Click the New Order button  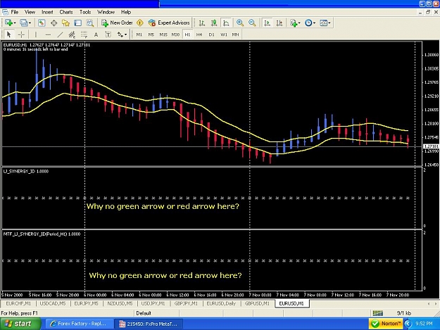(117, 23)
